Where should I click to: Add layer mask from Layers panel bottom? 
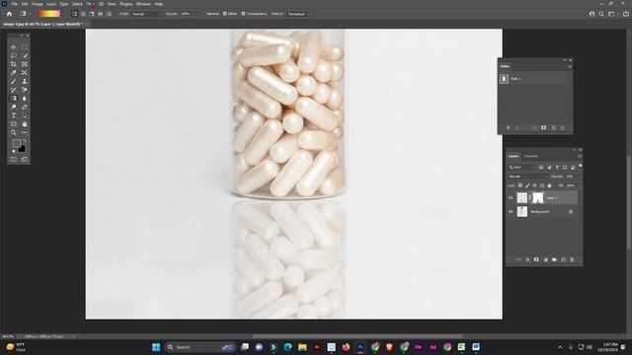(x=536, y=259)
